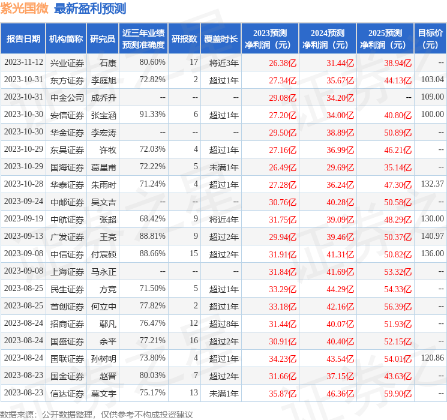The width and height of the screenshot is (447, 420).
Task: Click 2025 profit forecast 59.90亿
Action: pos(398,394)
